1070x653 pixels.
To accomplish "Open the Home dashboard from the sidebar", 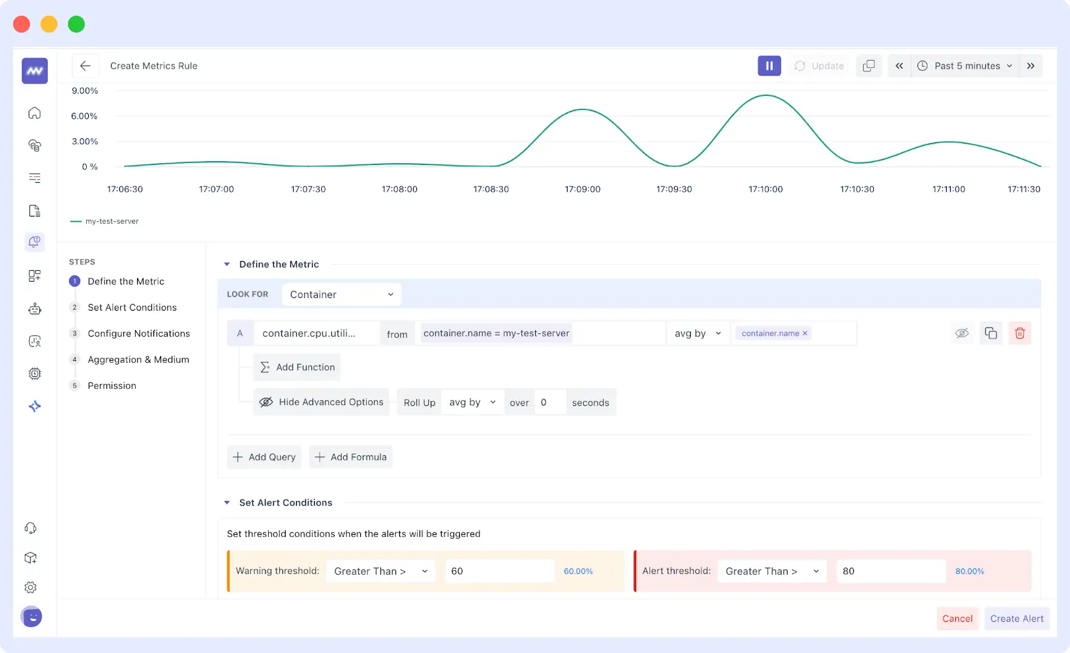I will 34,112.
